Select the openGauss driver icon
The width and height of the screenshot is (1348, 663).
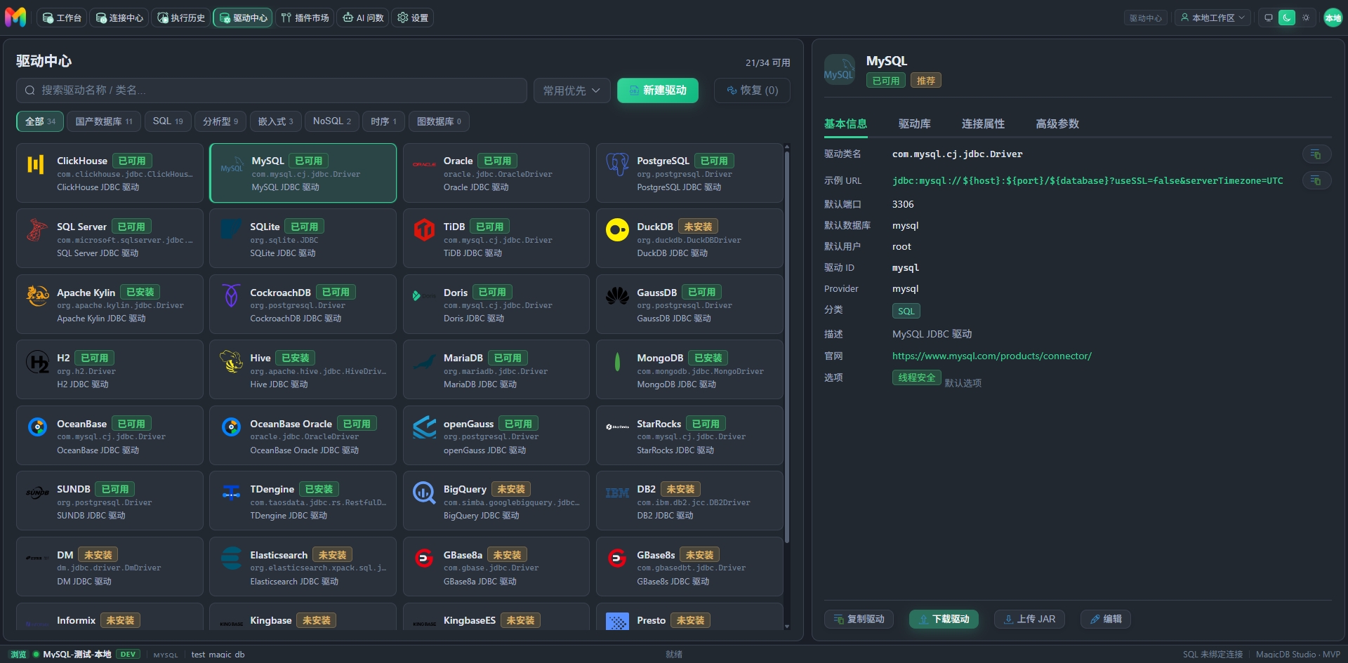424,427
